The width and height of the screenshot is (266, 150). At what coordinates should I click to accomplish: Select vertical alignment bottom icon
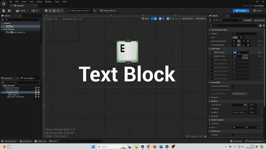coord(243,45)
